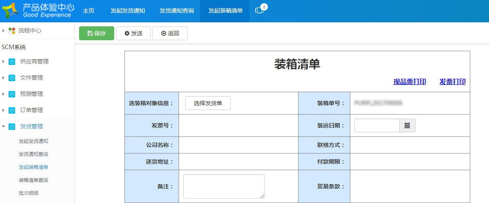Collapse the 发货管理 arrow

(3, 126)
